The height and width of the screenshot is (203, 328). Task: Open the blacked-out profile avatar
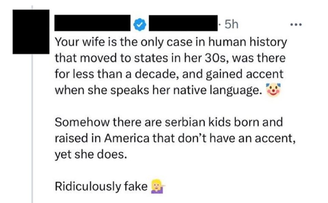(x=31, y=32)
